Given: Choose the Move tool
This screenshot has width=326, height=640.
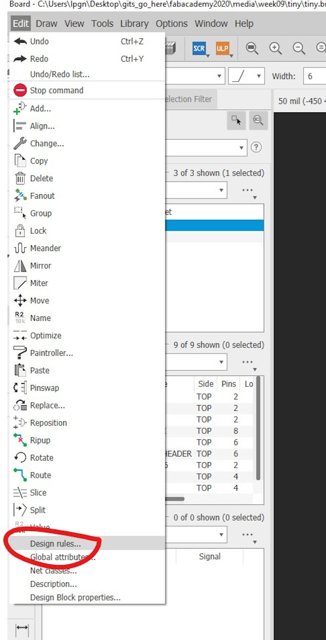Looking at the screenshot, I should (x=87, y=301).
